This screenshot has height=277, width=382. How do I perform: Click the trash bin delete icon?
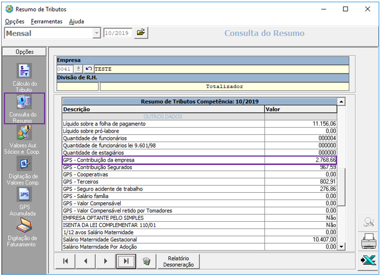pyautogui.click(x=146, y=261)
